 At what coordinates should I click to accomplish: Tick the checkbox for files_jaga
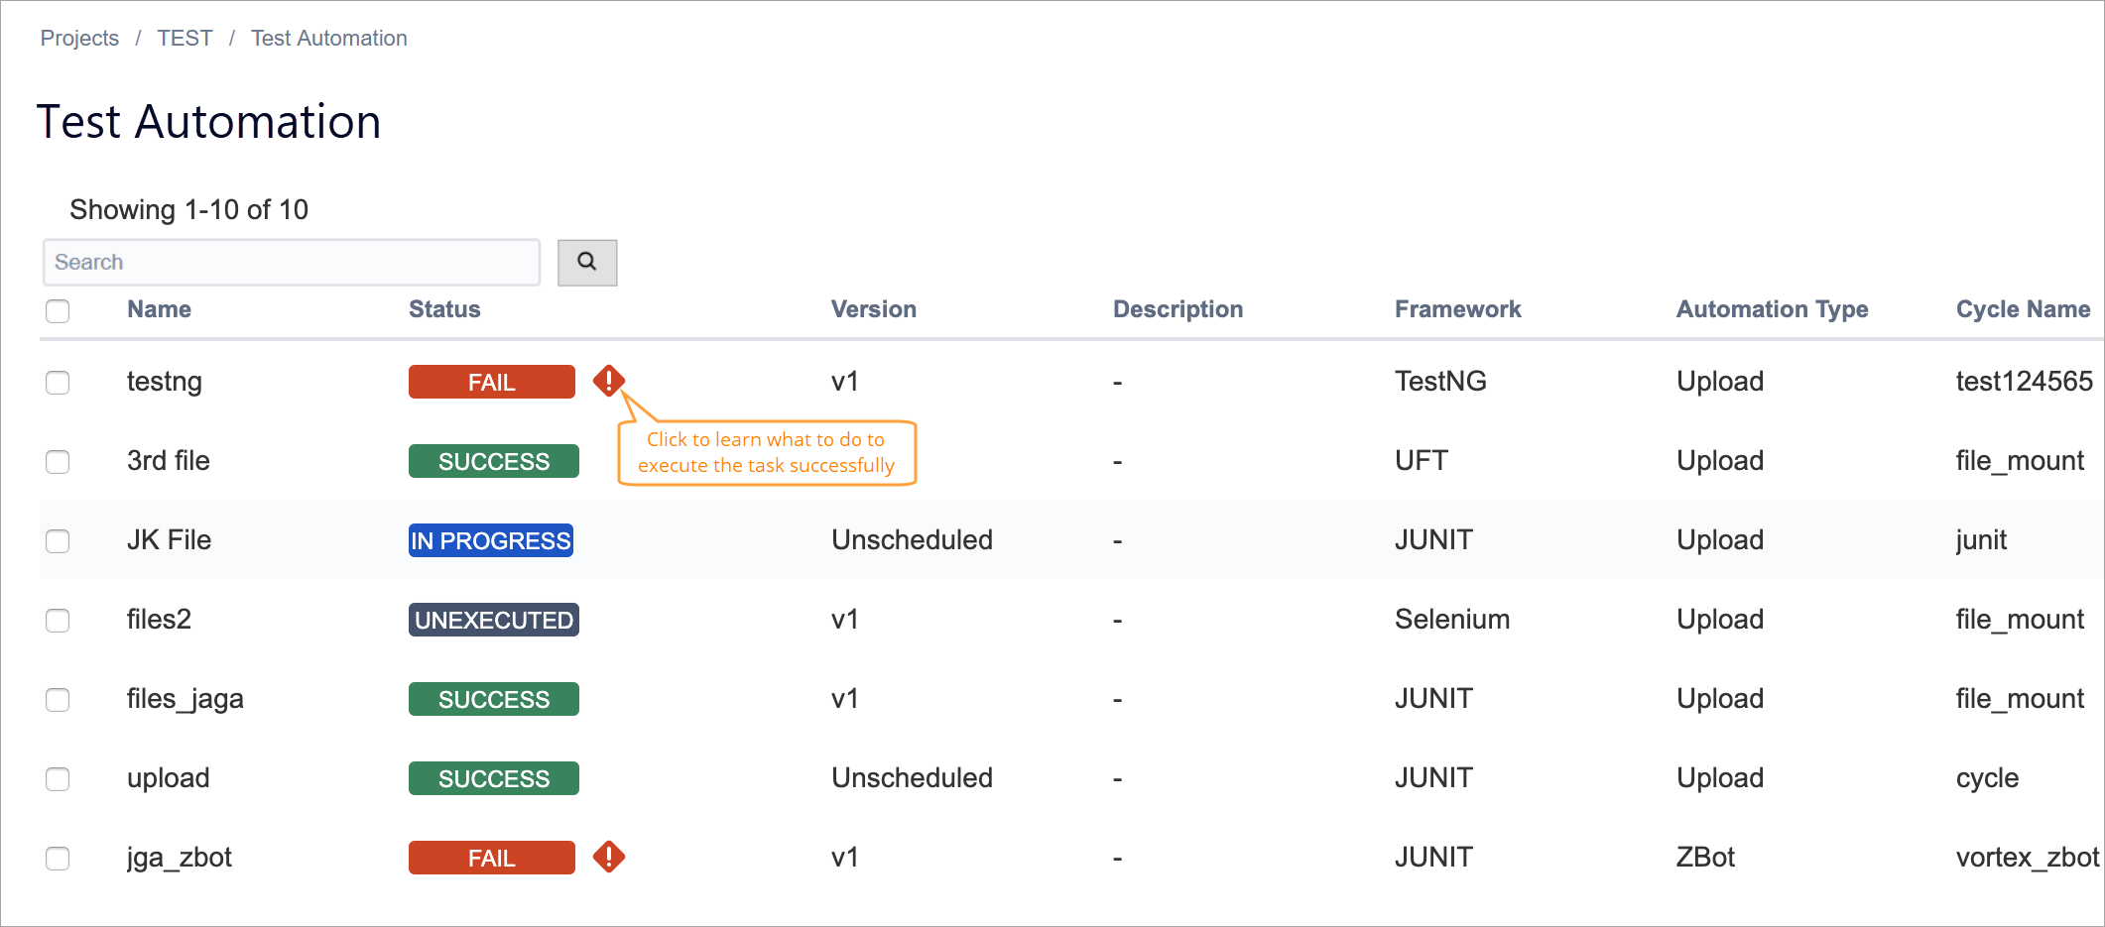[58, 699]
